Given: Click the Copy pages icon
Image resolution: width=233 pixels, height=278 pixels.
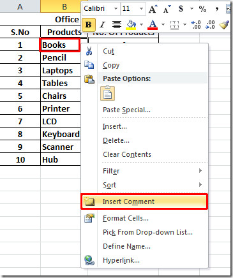Looking at the screenshot, I should click(x=89, y=65).
